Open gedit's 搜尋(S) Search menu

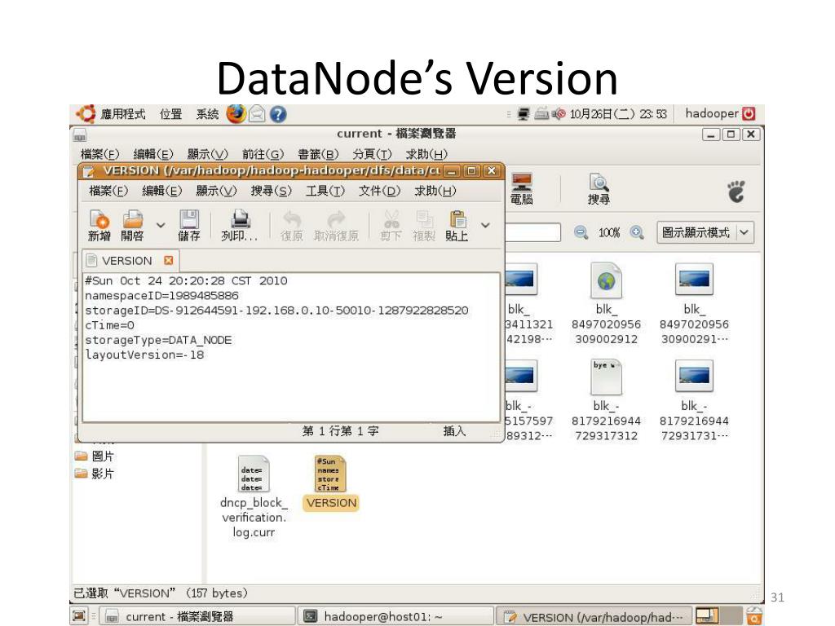pos(271,191)
